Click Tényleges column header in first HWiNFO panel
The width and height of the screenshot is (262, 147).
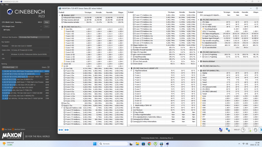click(88, 12)
